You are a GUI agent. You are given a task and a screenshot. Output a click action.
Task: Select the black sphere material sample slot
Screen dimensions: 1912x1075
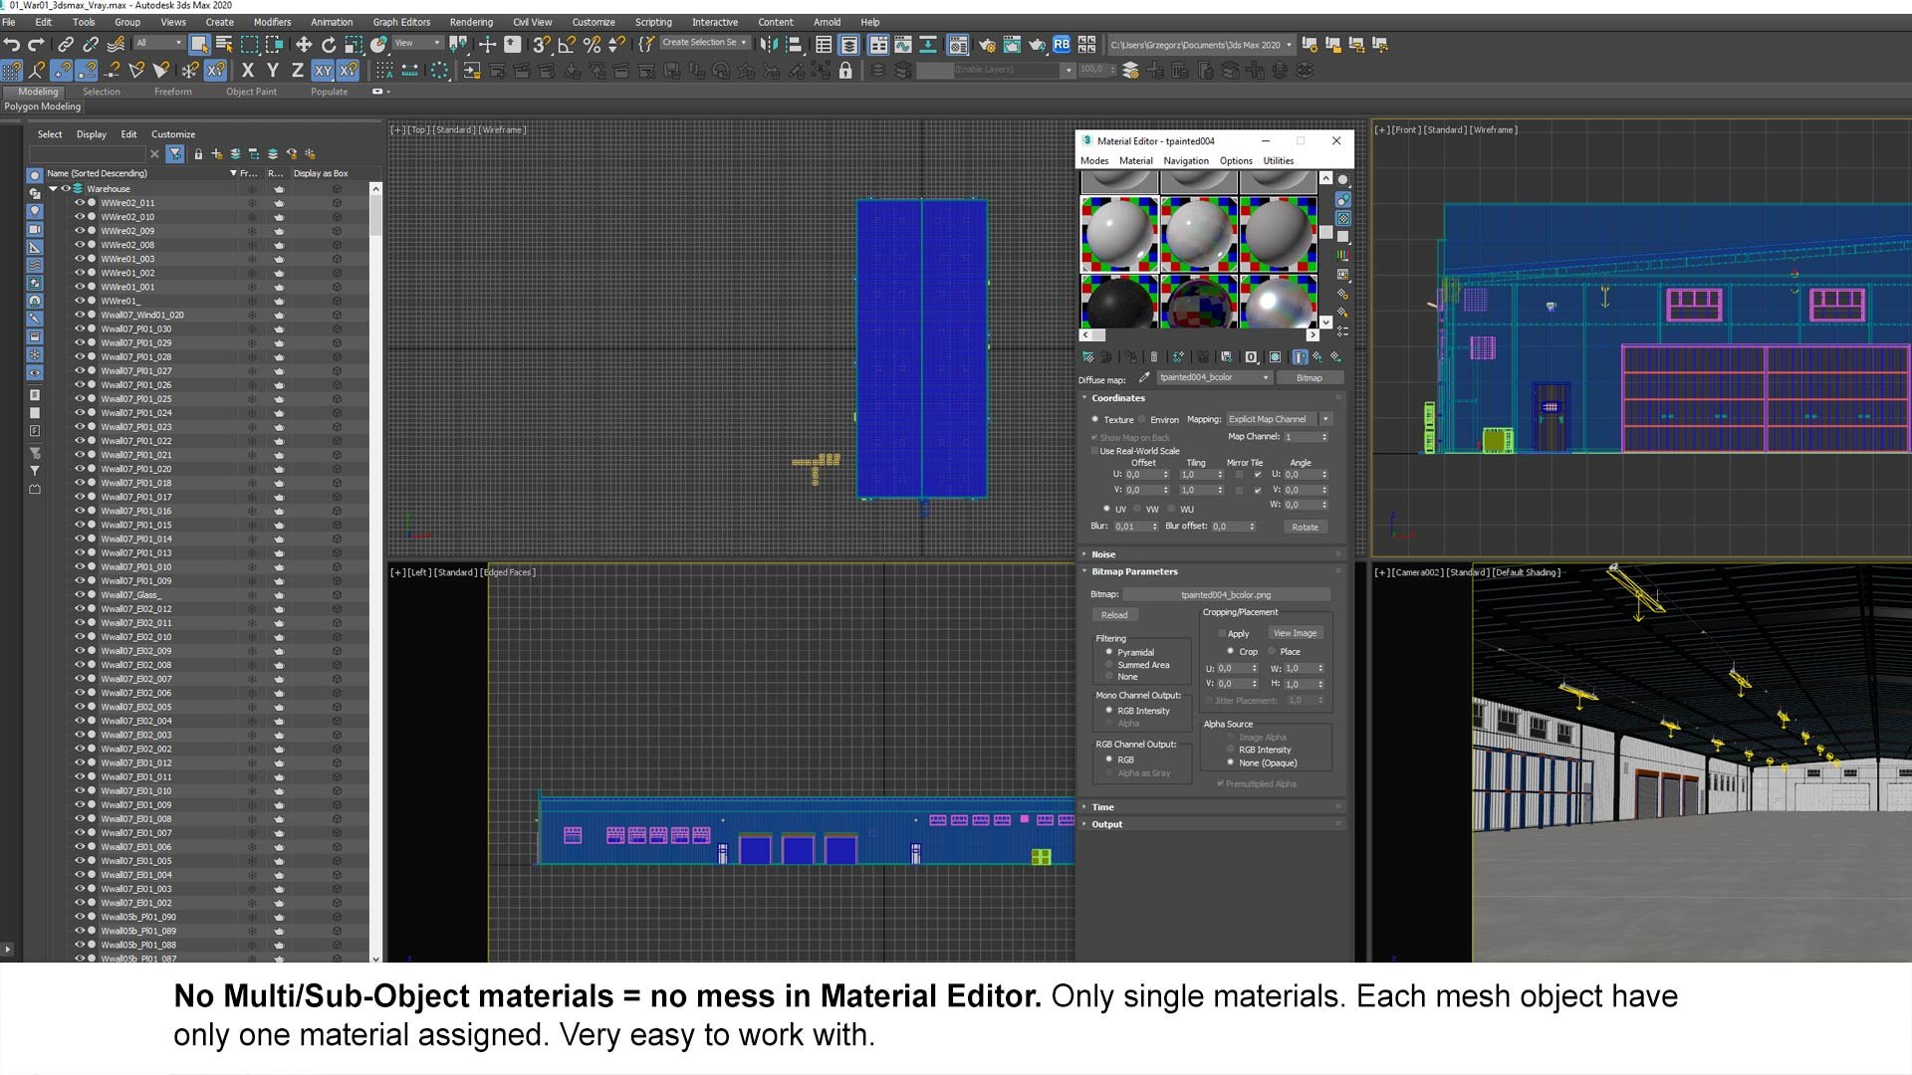tap(1118, 302)
